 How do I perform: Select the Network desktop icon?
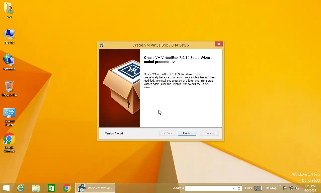point(9,62)
